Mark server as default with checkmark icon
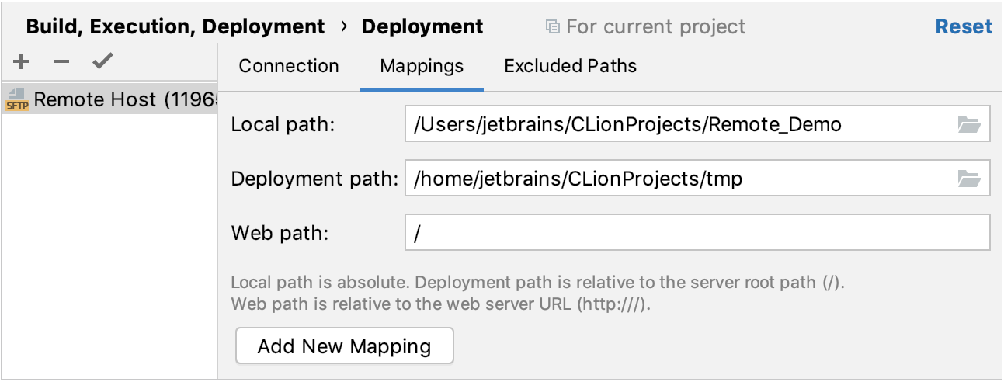Screen dimensions: 1004x382 102,61
